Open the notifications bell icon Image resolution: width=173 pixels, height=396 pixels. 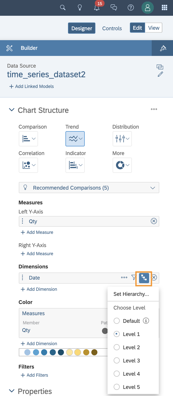97,8
